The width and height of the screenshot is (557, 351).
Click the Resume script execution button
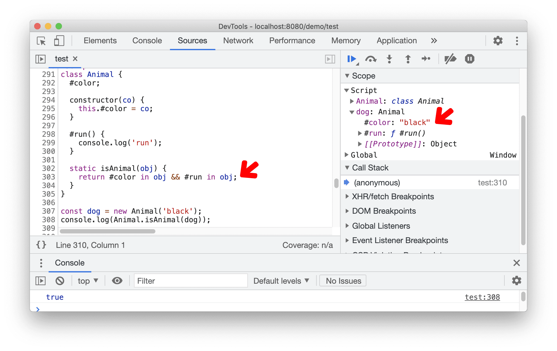point(351,59)
